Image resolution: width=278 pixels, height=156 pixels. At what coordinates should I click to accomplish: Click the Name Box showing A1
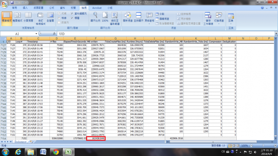click(17, 34)
